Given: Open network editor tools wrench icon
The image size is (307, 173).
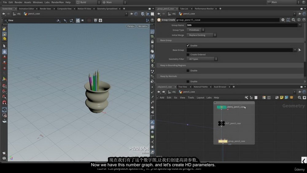Looking at the screenshot, I should click(x=246, y=98).
